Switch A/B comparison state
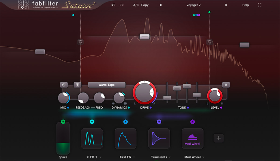This screenshot has height=161, width=280. click(x=135, y=5)
